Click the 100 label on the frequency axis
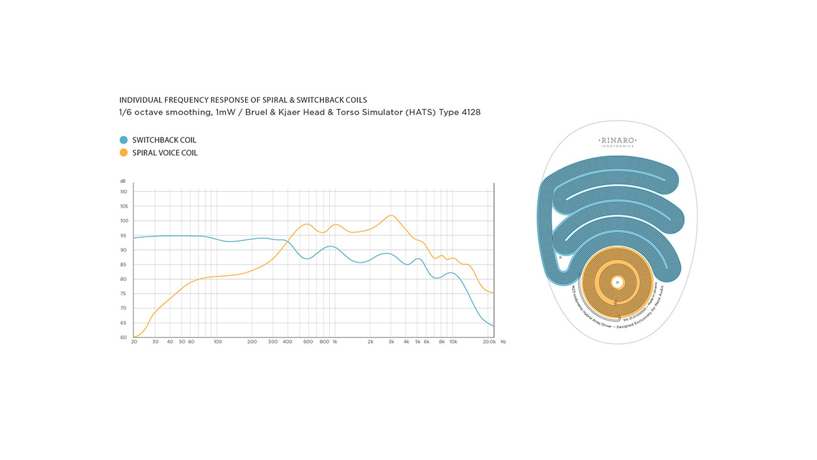The height and width of the screenshot is (460, 817). tap(218, 342)
